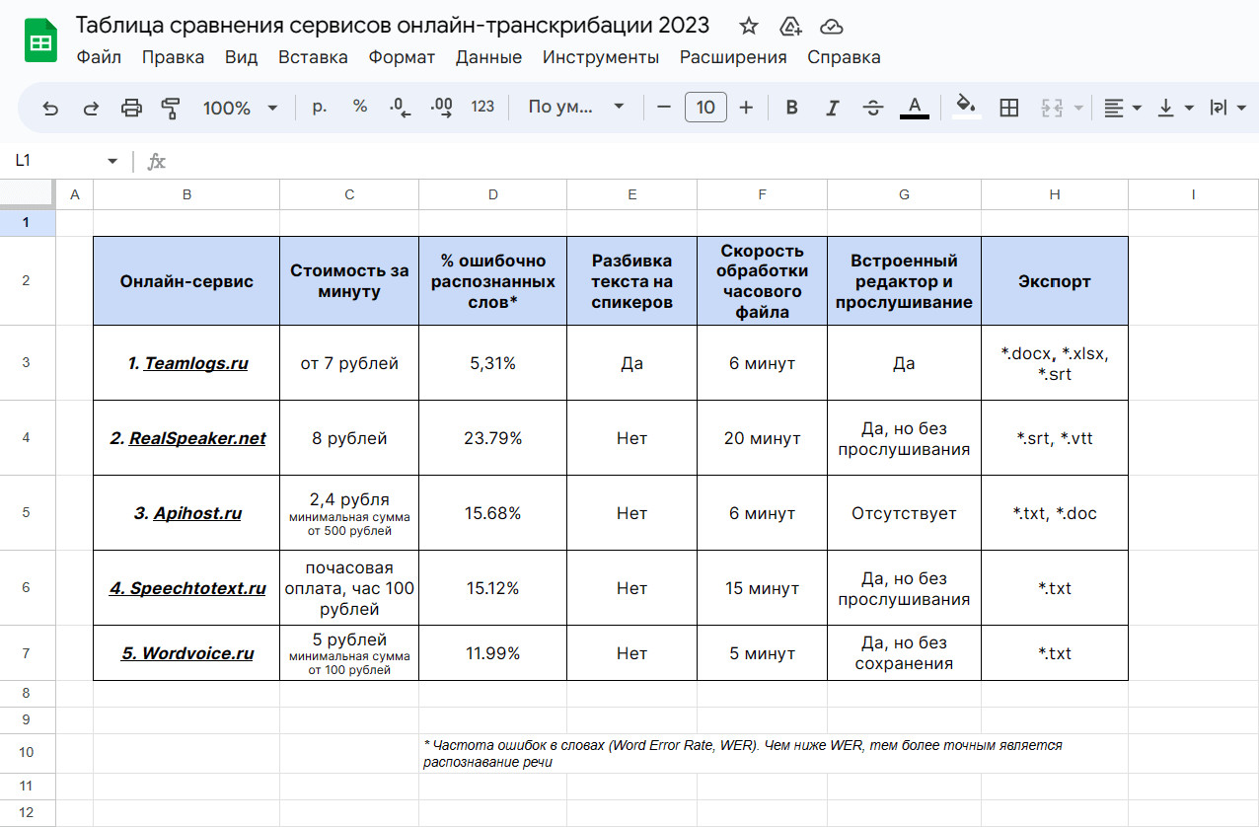
Task: Open the borders tool
Action: [1008, 108]
